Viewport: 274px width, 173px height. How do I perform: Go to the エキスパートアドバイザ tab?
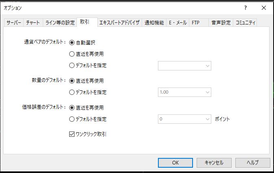pos(119,23)
